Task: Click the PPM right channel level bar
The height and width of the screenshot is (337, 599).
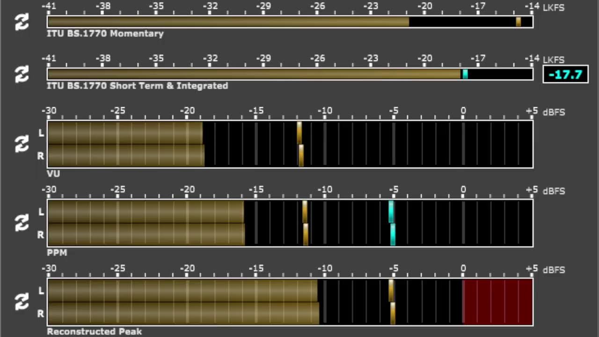Action: [146, 234]
